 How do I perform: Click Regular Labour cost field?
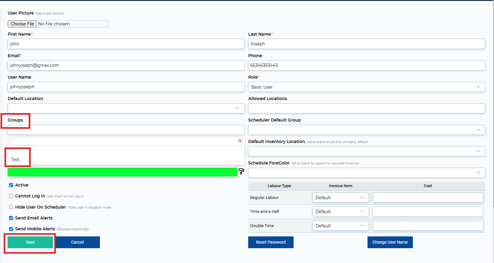(x=428, y=198)
